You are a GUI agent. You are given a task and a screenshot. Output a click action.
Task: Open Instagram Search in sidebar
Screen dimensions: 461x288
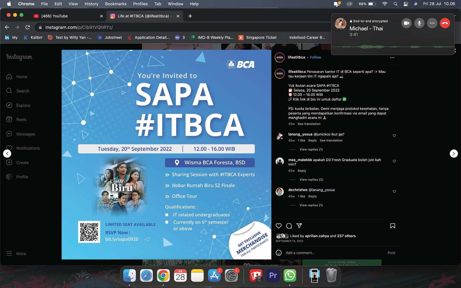click(18, 91)
